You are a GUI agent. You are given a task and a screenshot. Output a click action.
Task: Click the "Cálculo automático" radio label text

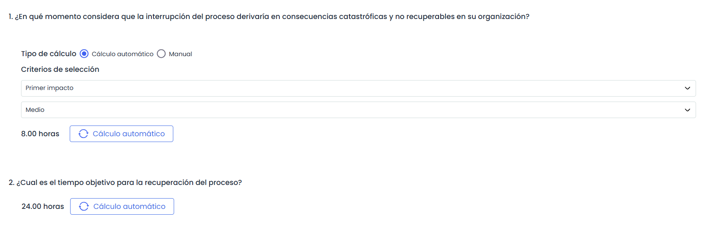pos(123,54)
